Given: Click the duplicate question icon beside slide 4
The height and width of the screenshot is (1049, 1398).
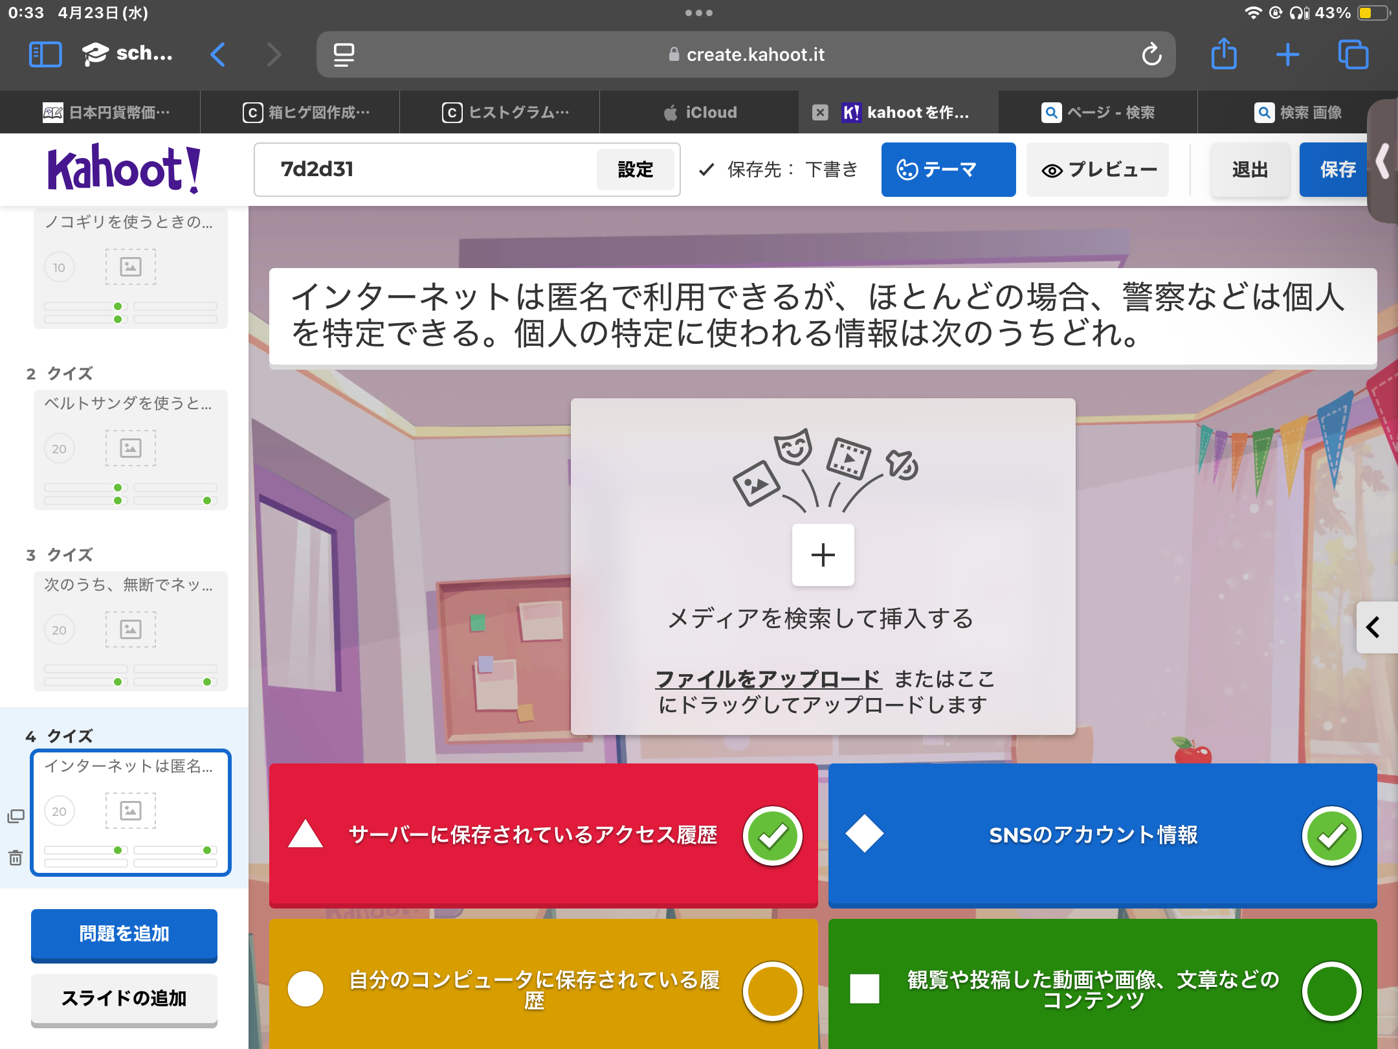Looking at the screenshot, I should click(16, 816).
